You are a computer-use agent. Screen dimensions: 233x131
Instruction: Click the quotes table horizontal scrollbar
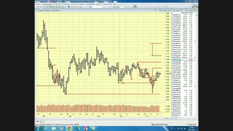(x=184, y=118)
